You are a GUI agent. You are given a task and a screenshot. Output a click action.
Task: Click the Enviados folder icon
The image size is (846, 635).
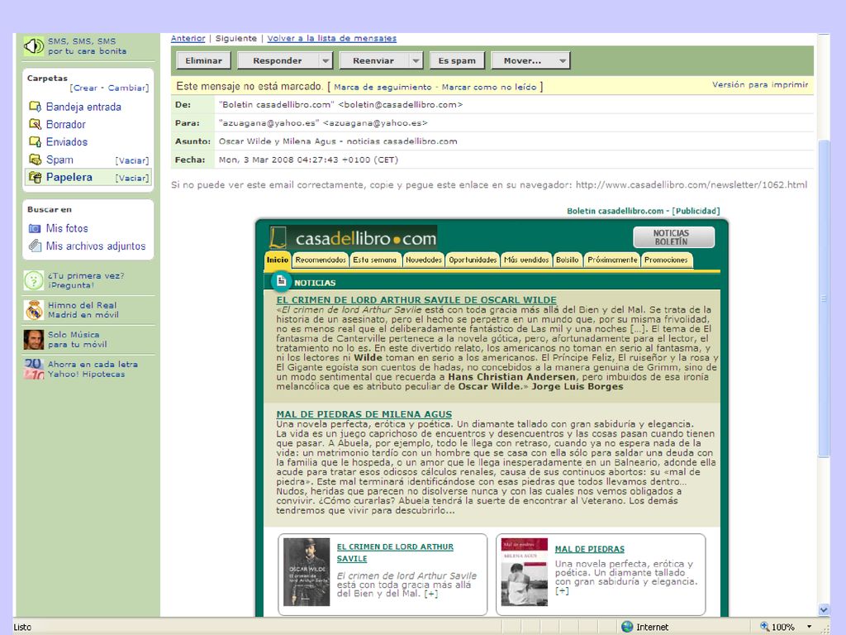point(35,141)
